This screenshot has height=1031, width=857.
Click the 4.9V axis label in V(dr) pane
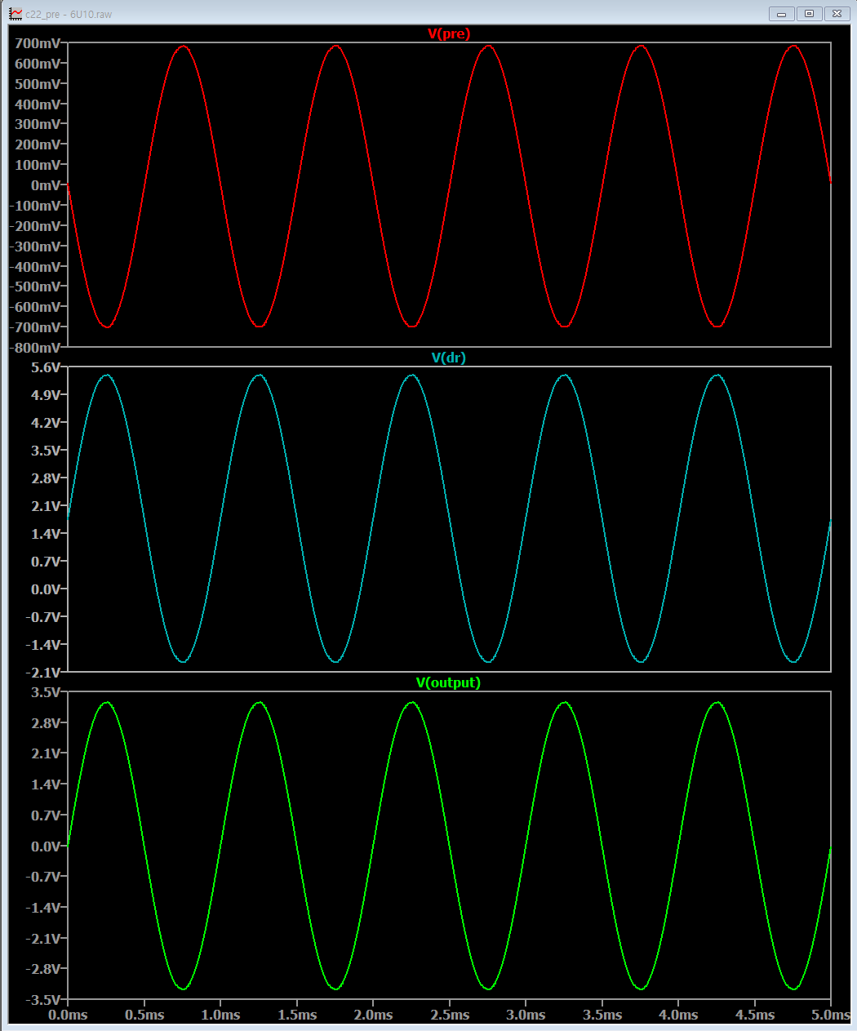[46, 395]
